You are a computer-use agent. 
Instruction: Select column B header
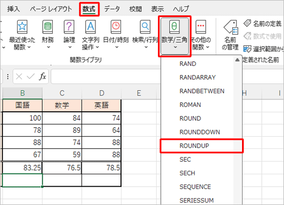pos(22,93)
